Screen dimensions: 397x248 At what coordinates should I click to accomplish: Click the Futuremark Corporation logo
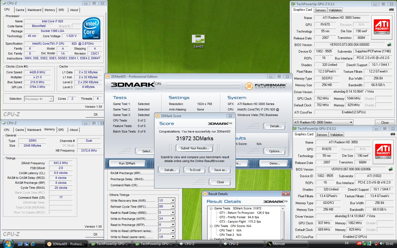click(266, 86)
